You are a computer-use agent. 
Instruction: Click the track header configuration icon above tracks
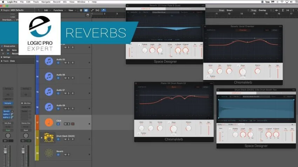click(x=88, y=15)
